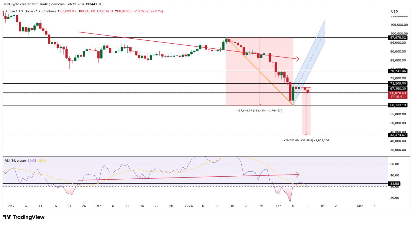This screenshot has height=225, width=413.
Task: Click the 2026 marker on the date axis
Action: (188, 206)
